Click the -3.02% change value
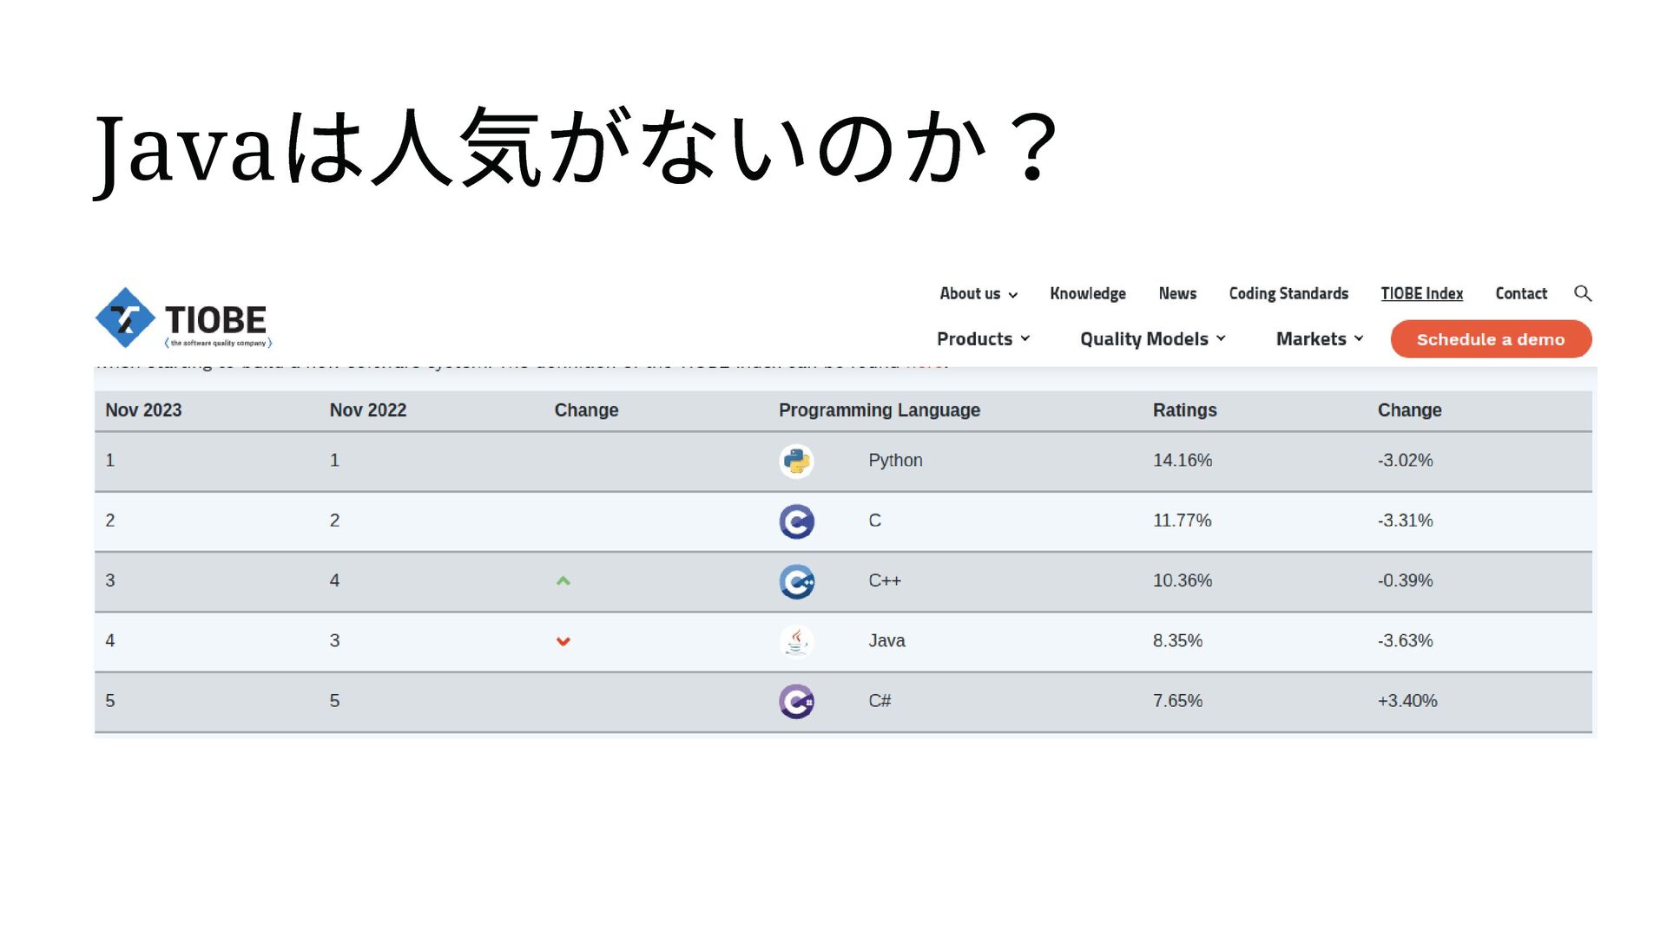Screen dimensions: 1667x937 tap(1405, 461)
